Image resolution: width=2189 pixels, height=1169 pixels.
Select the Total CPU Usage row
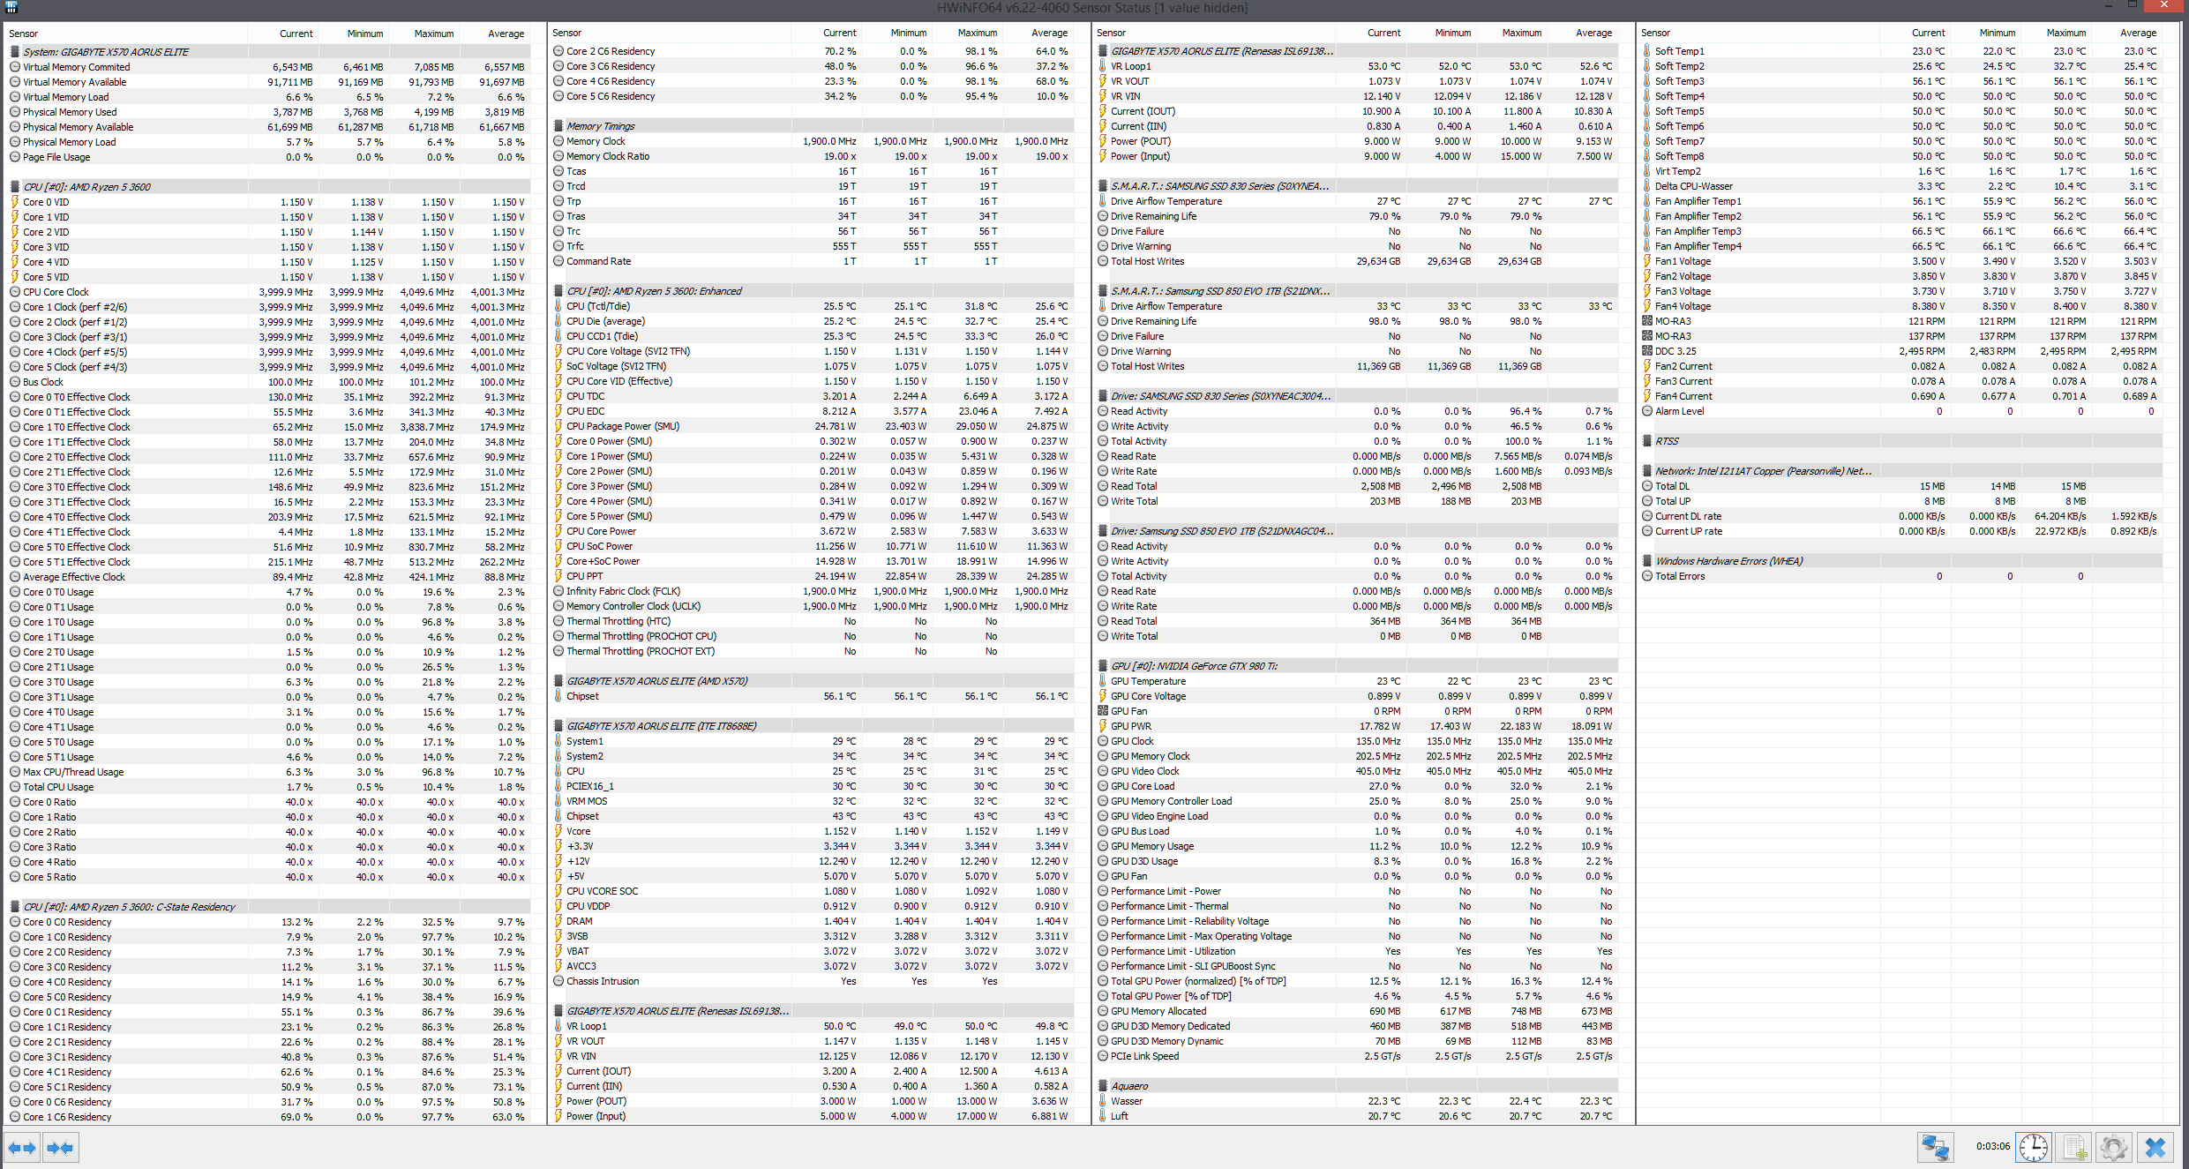pos(269,787)
